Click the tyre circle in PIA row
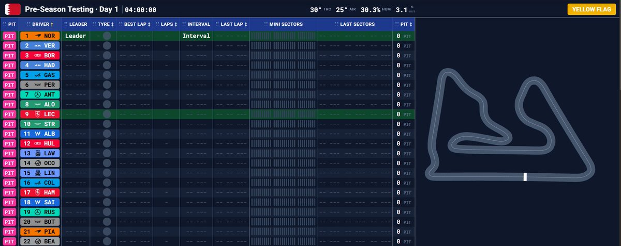621x246 pixels. (x=107, y=232)
